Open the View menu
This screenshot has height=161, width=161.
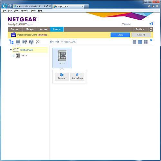point(16,11)
